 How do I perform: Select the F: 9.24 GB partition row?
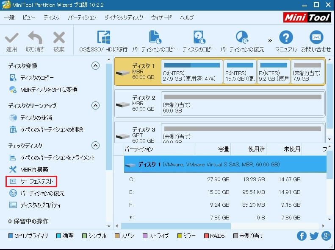(225, 205)
